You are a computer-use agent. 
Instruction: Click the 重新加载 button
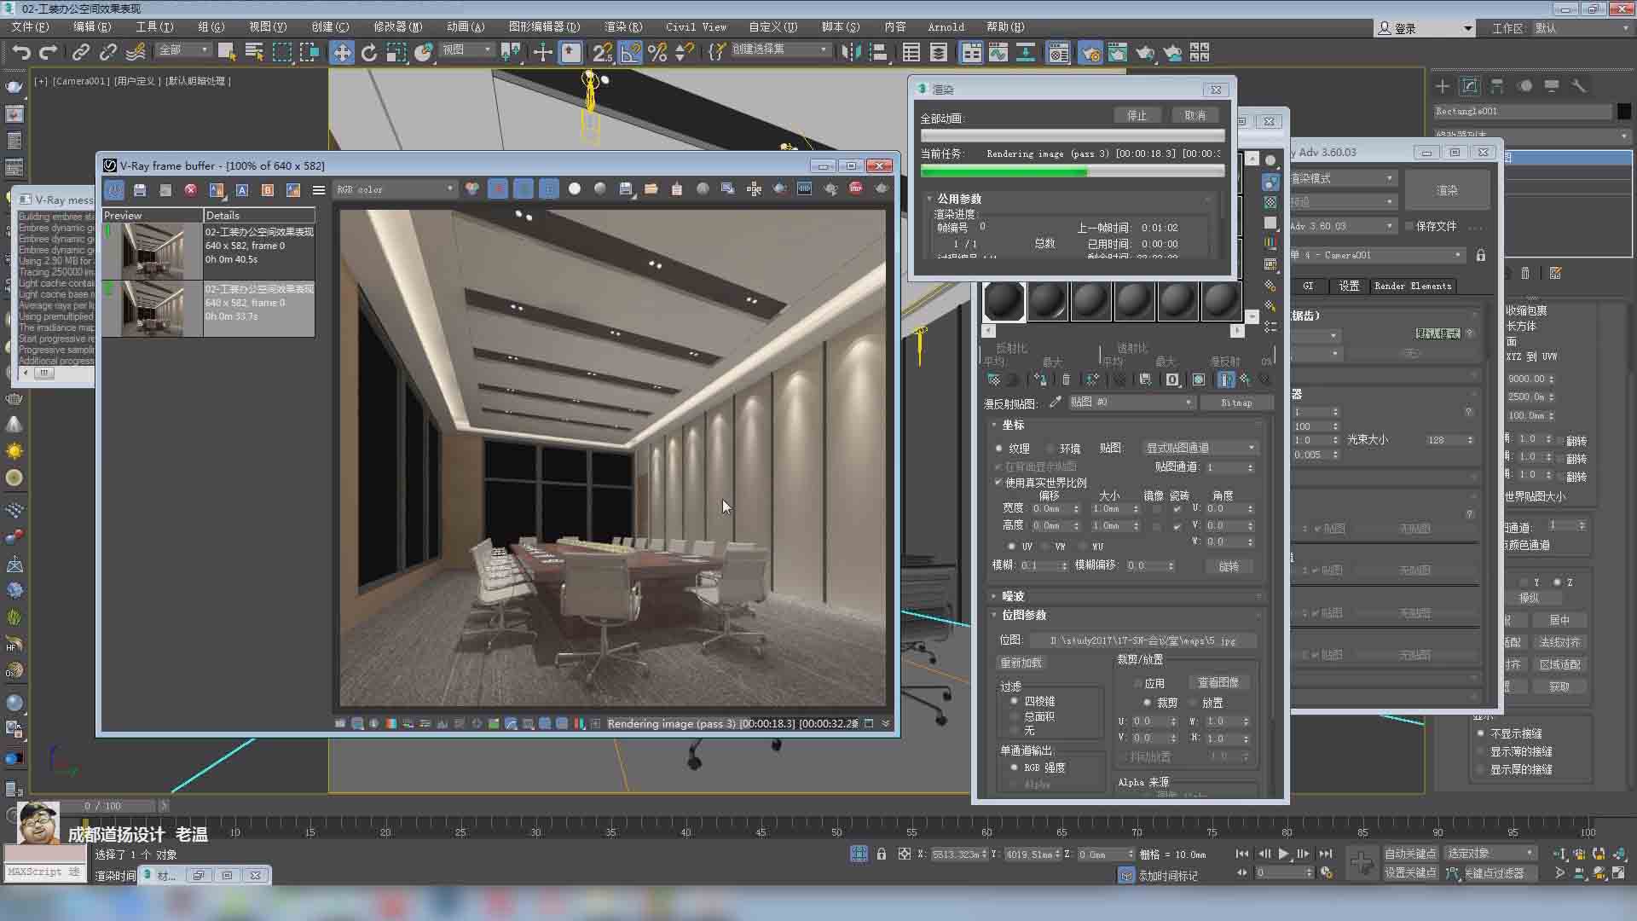coord(1021,663)
